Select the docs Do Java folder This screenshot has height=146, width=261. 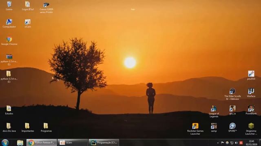(9, 128)
